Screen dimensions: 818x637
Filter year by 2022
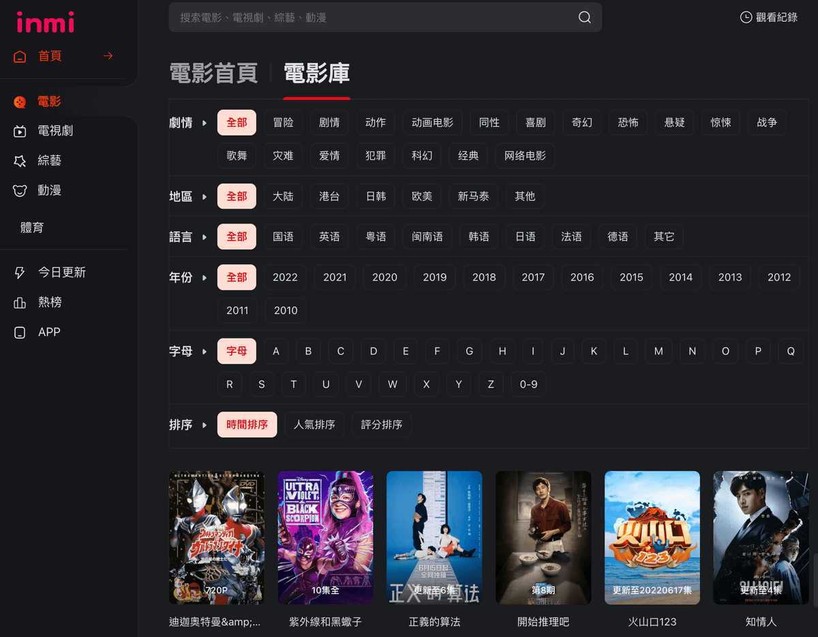pos(285,277)
